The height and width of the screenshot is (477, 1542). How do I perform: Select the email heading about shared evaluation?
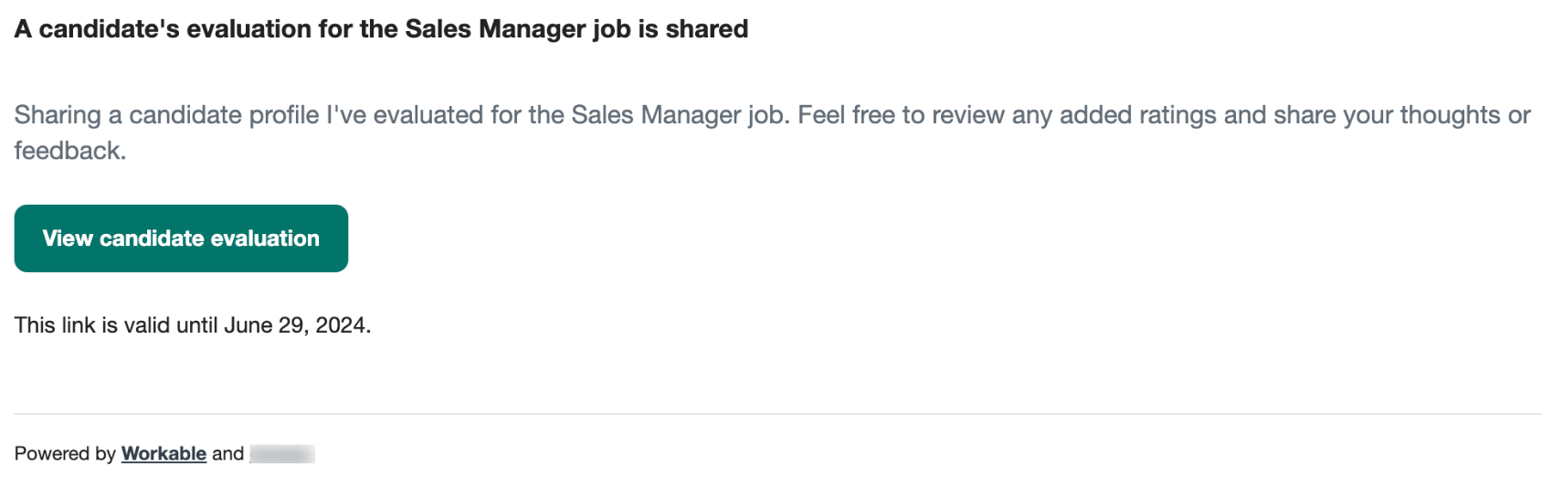381,29
